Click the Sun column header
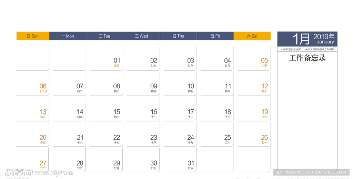 click(33, 36)
